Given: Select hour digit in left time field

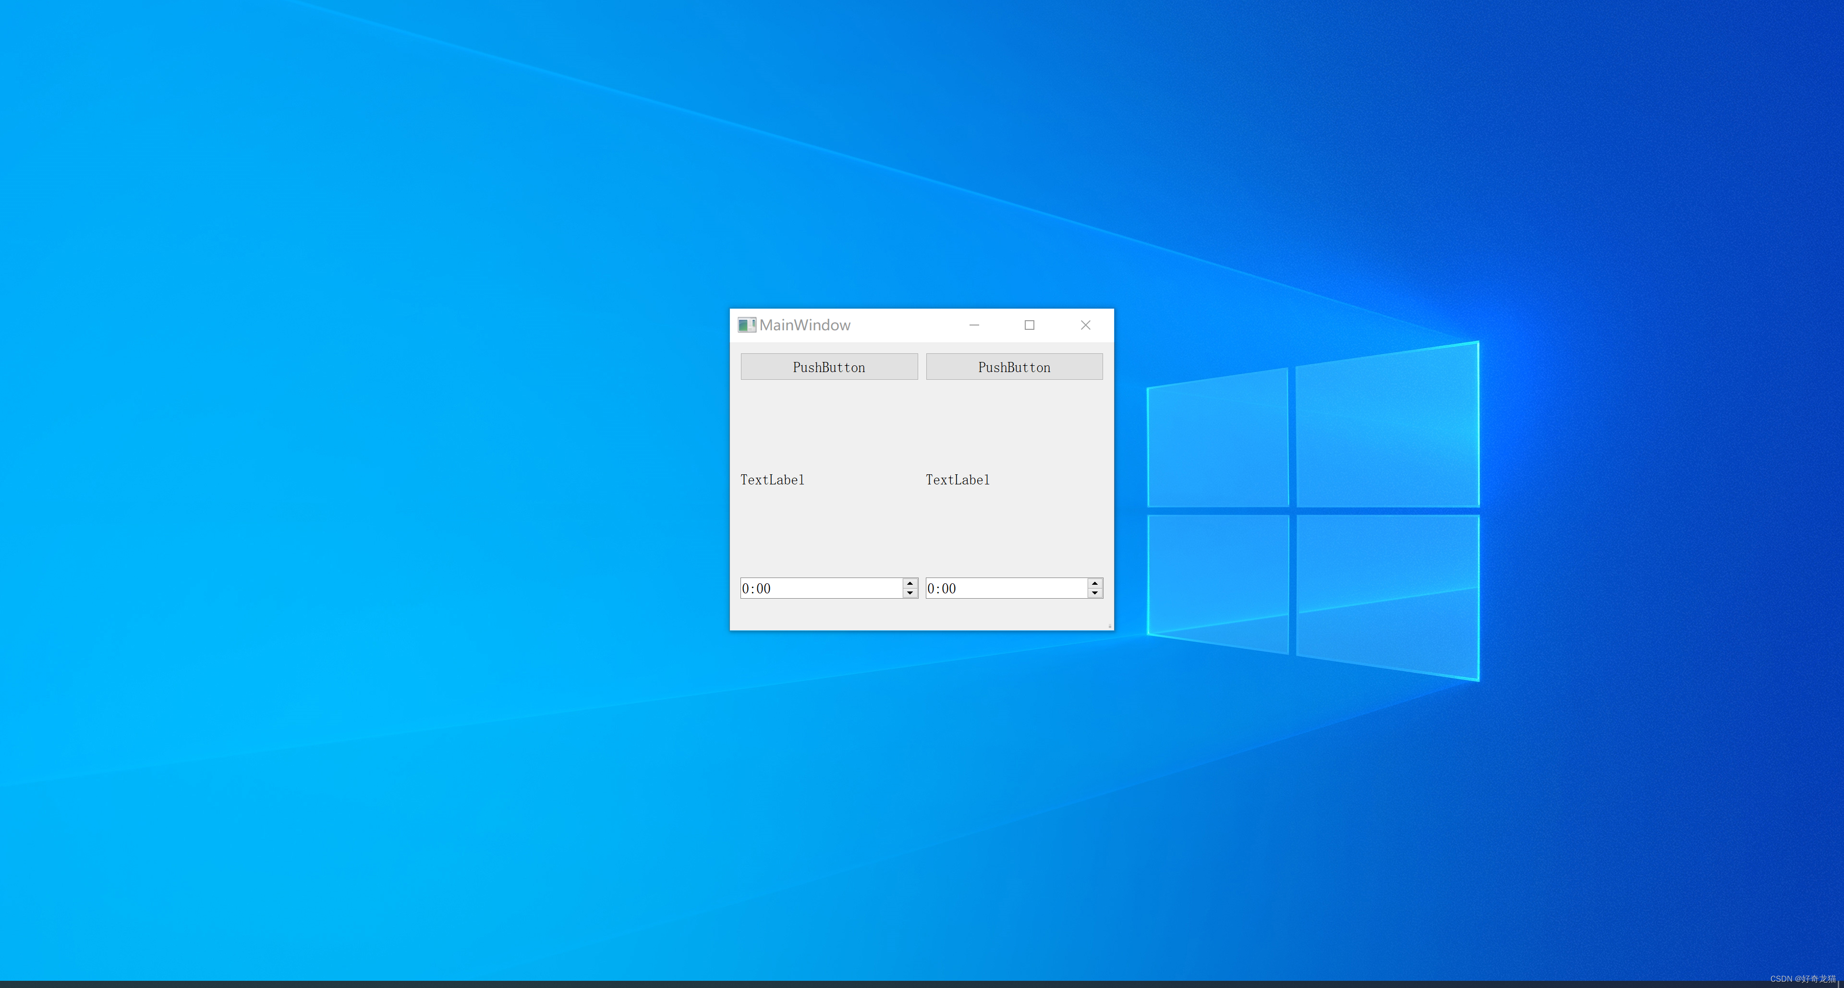Looking at the screenshot, I should 746,589.
